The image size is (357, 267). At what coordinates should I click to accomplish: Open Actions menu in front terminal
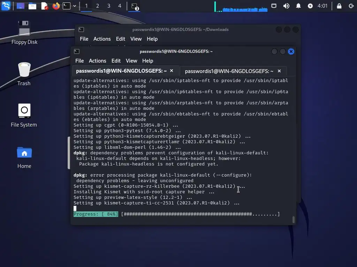(x=98, y=61)
